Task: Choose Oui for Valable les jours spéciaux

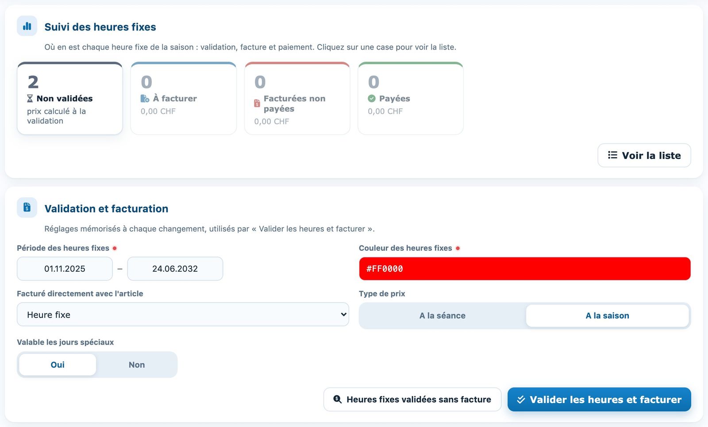Action: point(58,365)
